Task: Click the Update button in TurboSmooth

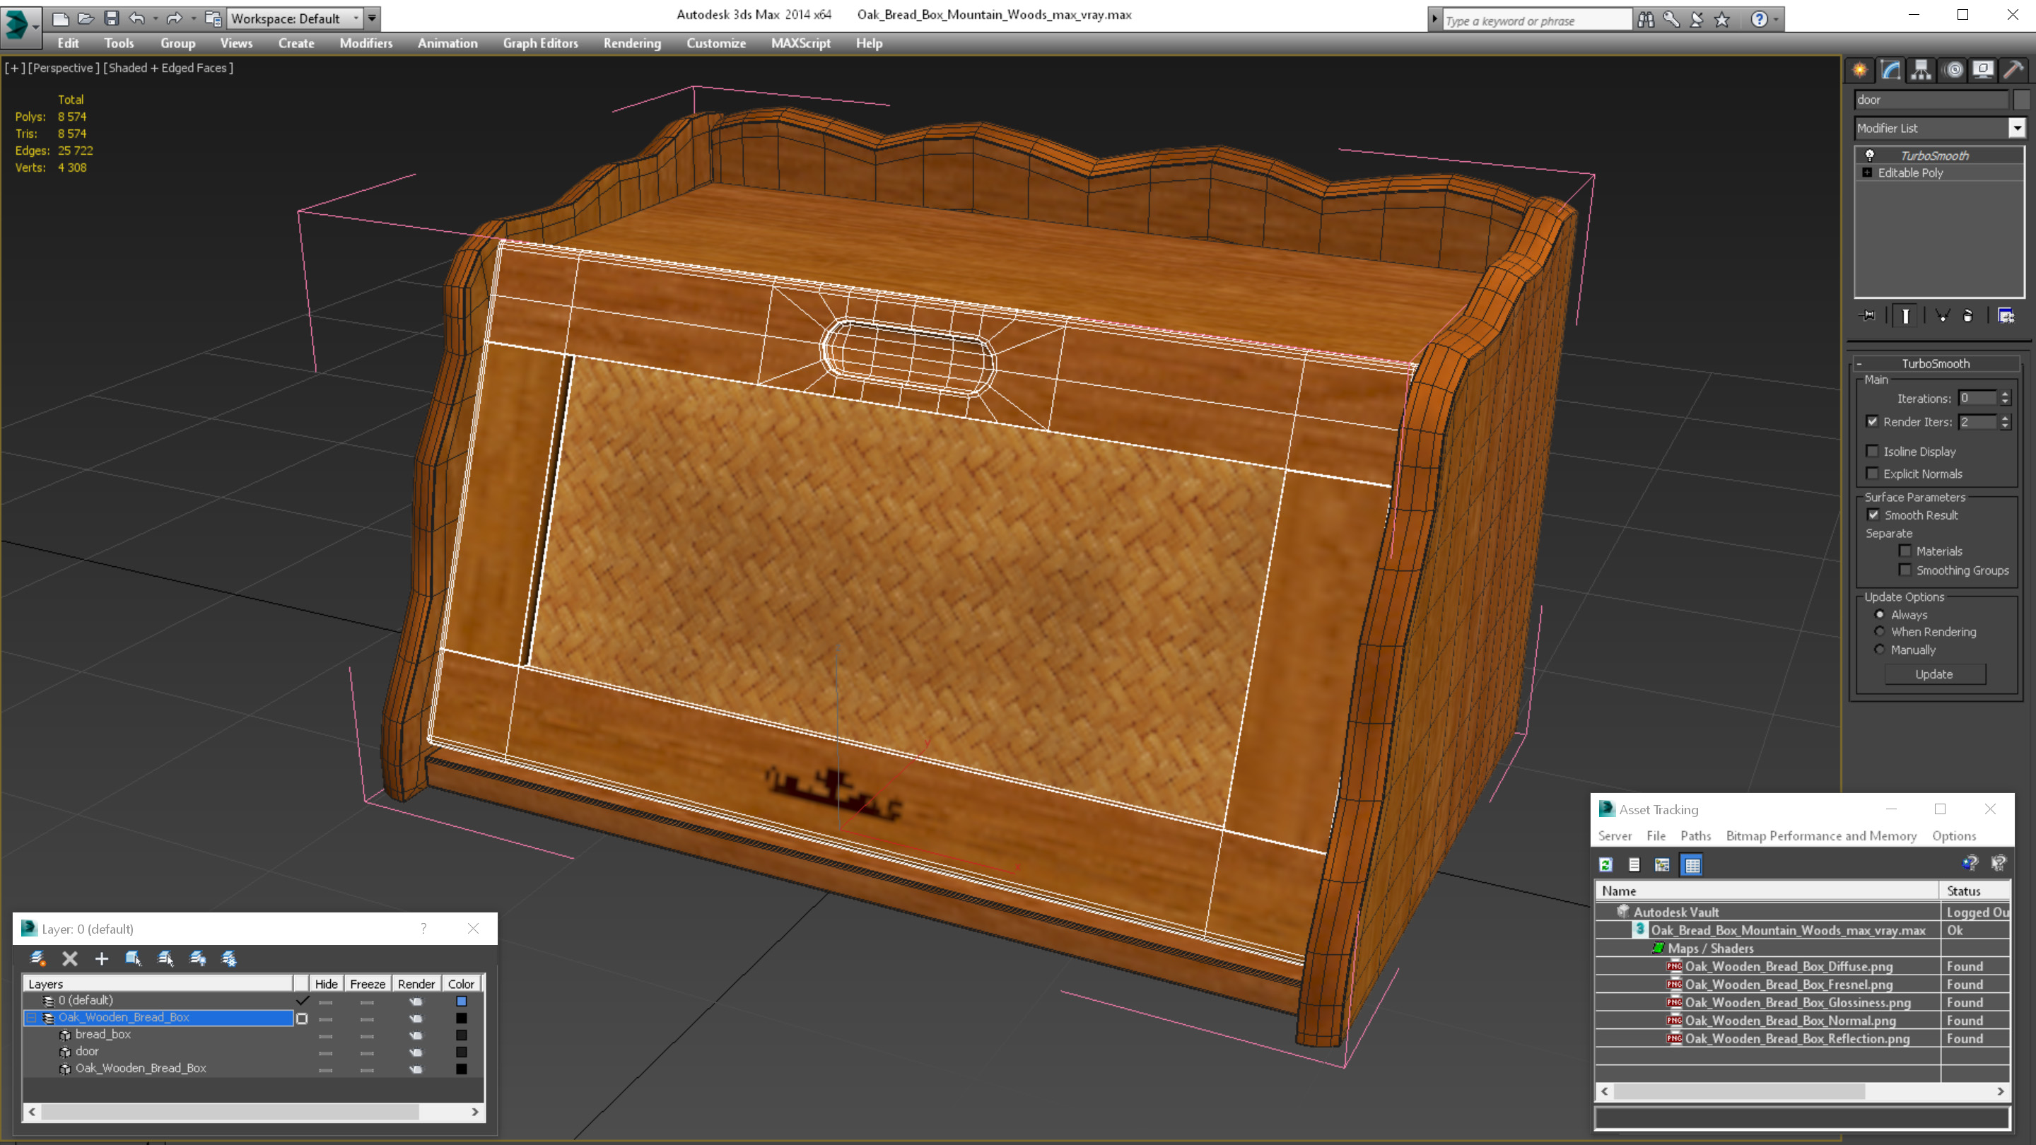Action: pyautogui.click(x=1934, y=674)
